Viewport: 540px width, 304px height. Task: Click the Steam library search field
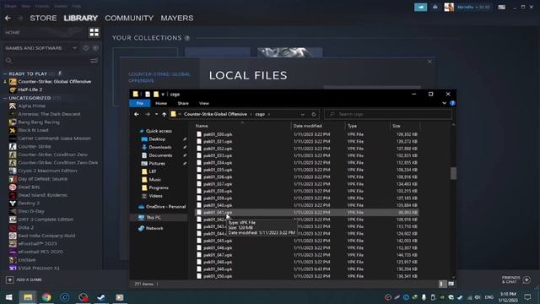coord(46,61)
